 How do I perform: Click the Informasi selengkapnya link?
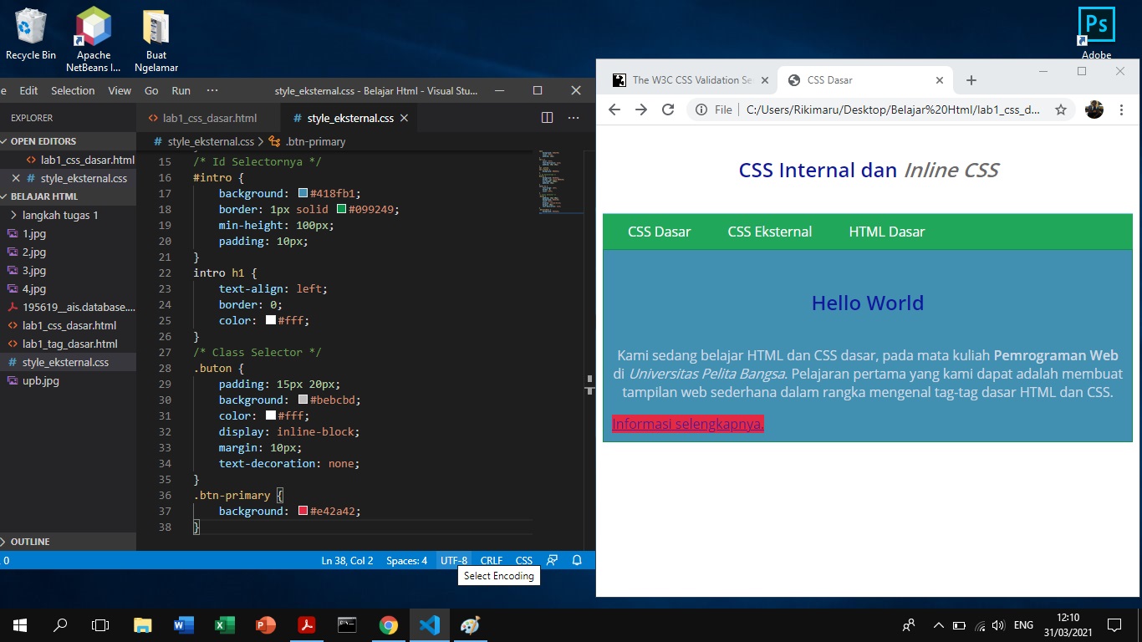[x=687, y=424]
